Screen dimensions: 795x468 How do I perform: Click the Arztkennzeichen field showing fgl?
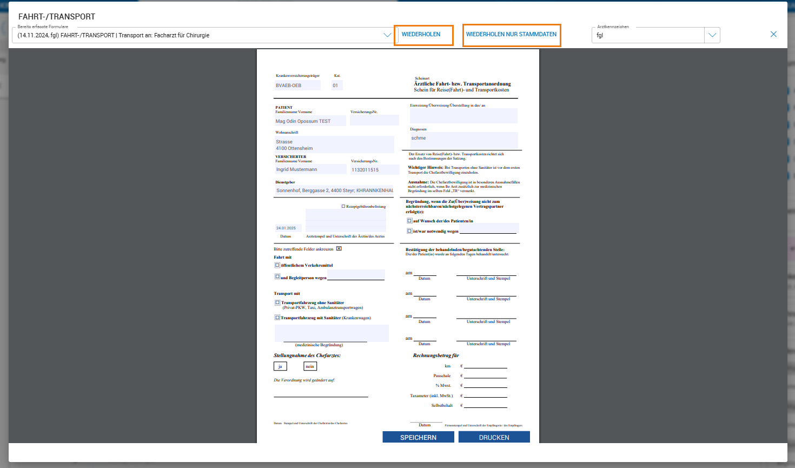point(648,35)
